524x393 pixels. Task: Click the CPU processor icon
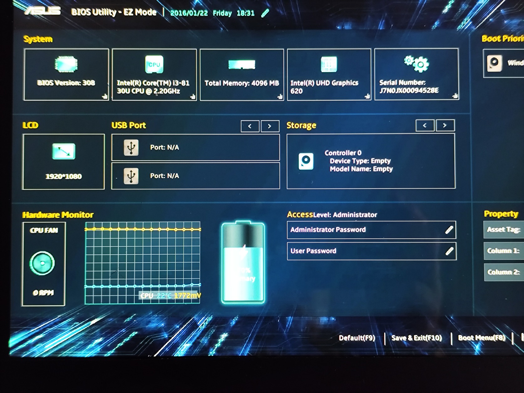[154, 64]
